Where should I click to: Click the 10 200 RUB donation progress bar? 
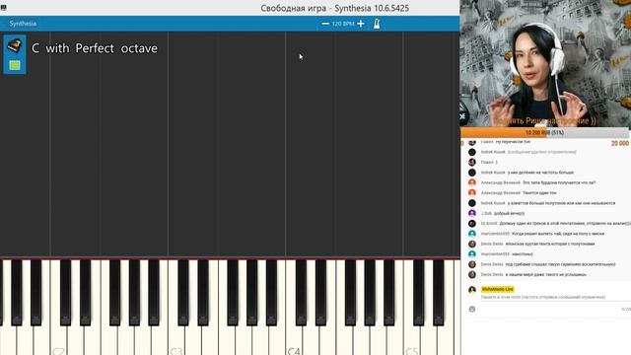click(545, 132)
